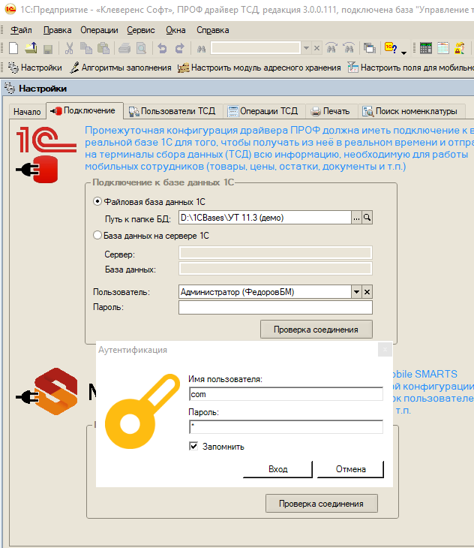
Task: Click the Пароль field in authentication dialog
Action: 286,426
